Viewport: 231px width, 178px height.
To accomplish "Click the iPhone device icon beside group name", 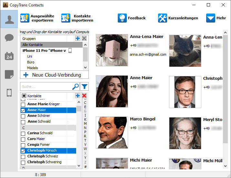I will click(x=70, y=51).
